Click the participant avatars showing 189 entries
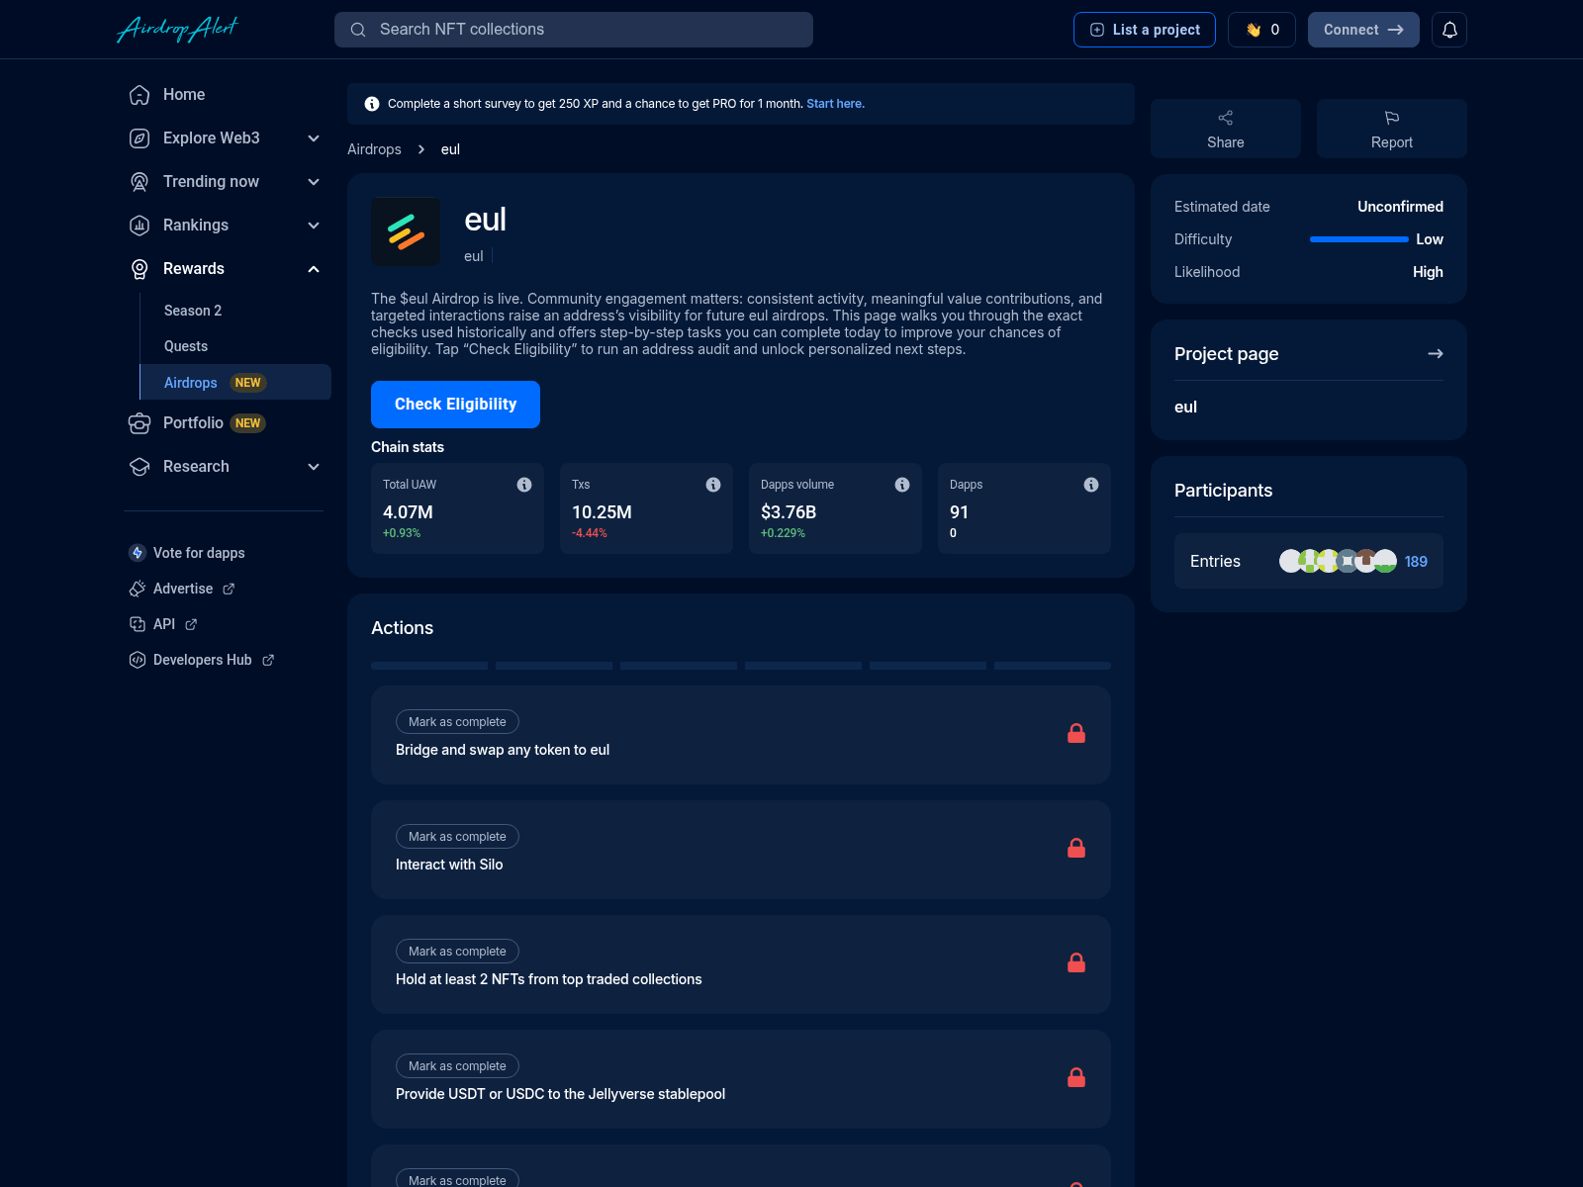 (1338, 561)
